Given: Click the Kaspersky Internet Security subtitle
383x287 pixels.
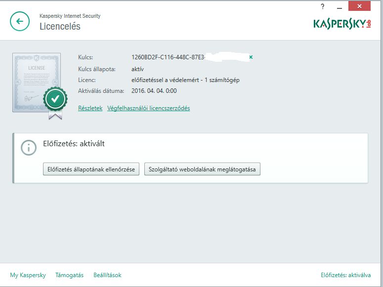Looking at the screenshot, I should click(70, 16).
